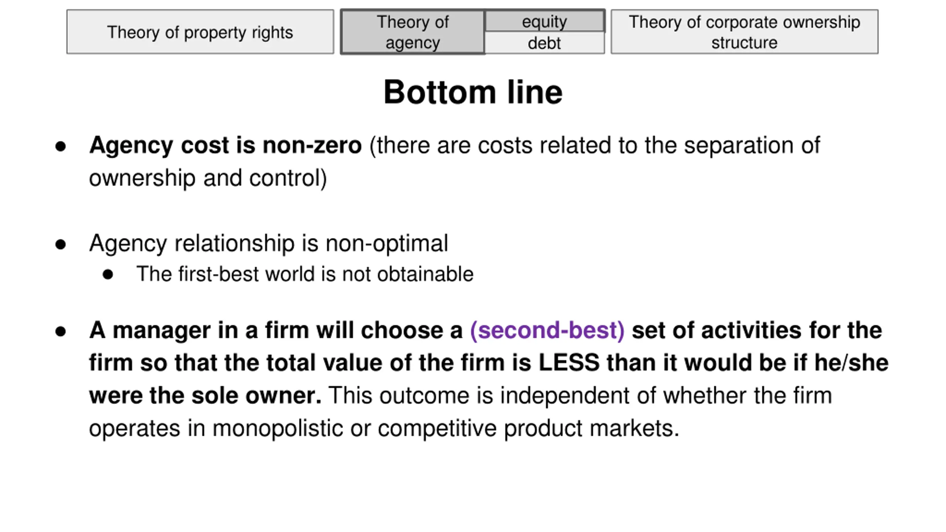Click the sentence starting This outcome is independent

click(580, 396)
